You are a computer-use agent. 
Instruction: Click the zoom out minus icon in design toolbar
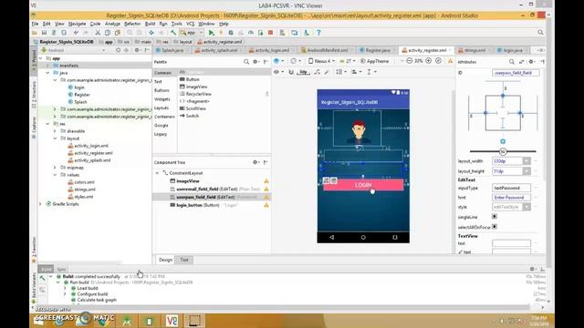coord(410,61)
